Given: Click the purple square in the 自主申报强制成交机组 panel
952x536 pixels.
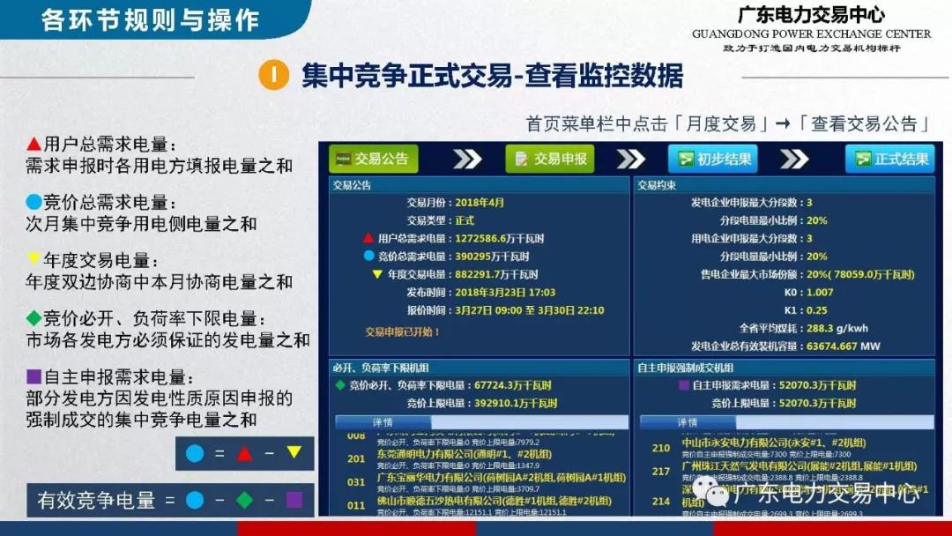Looking at the screenshot, I should point(683,385).
